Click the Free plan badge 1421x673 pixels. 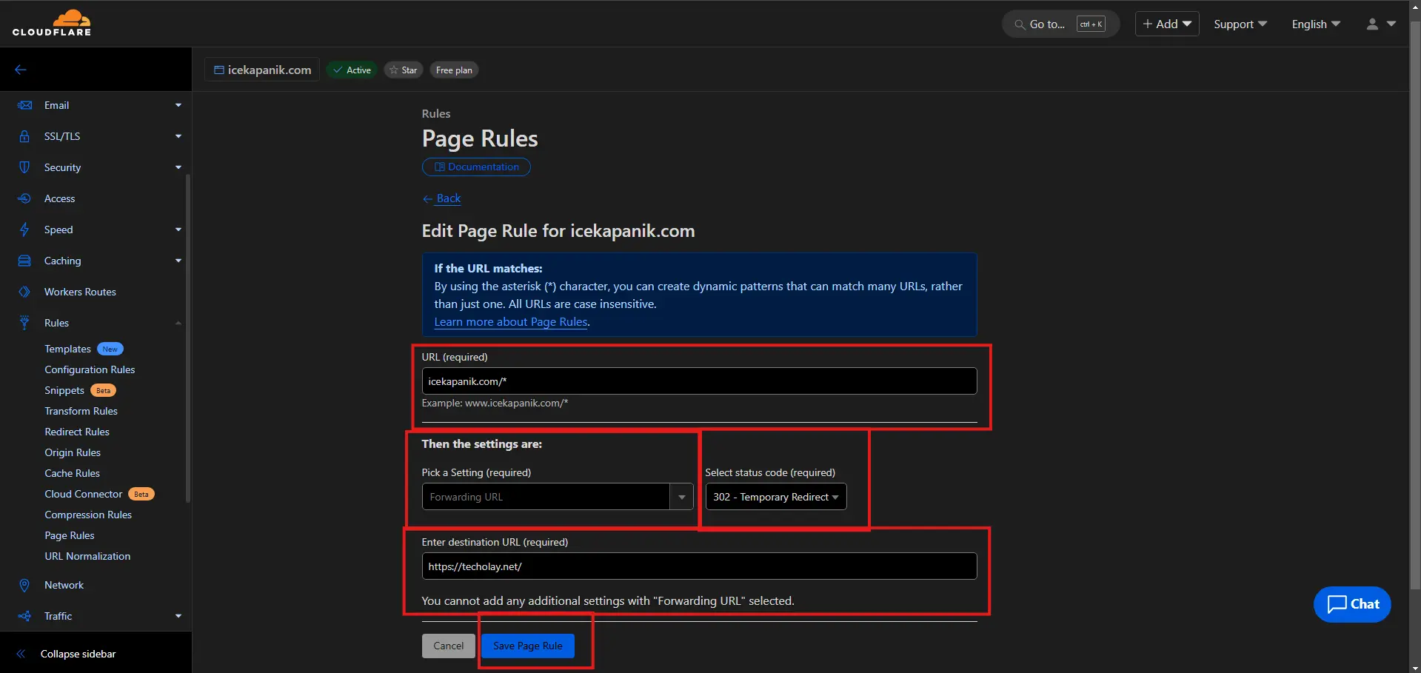(454, 70)
